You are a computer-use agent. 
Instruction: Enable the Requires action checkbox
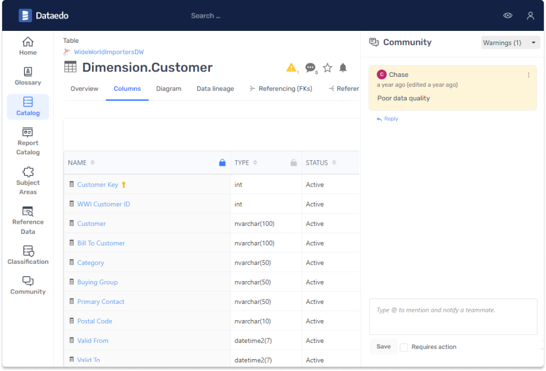pos(404,347)
